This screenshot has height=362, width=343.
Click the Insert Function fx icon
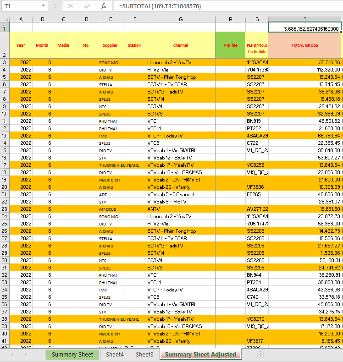[104, 6]
